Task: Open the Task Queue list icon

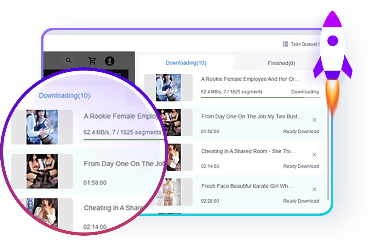Action: click(285, 44)
